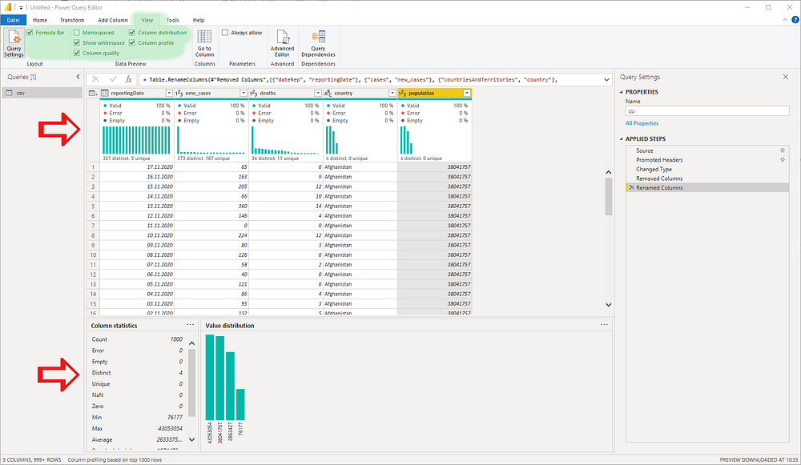Open the population column filter dropdown
This screenshot has width=801, height=465.
(x=466, y=93)
